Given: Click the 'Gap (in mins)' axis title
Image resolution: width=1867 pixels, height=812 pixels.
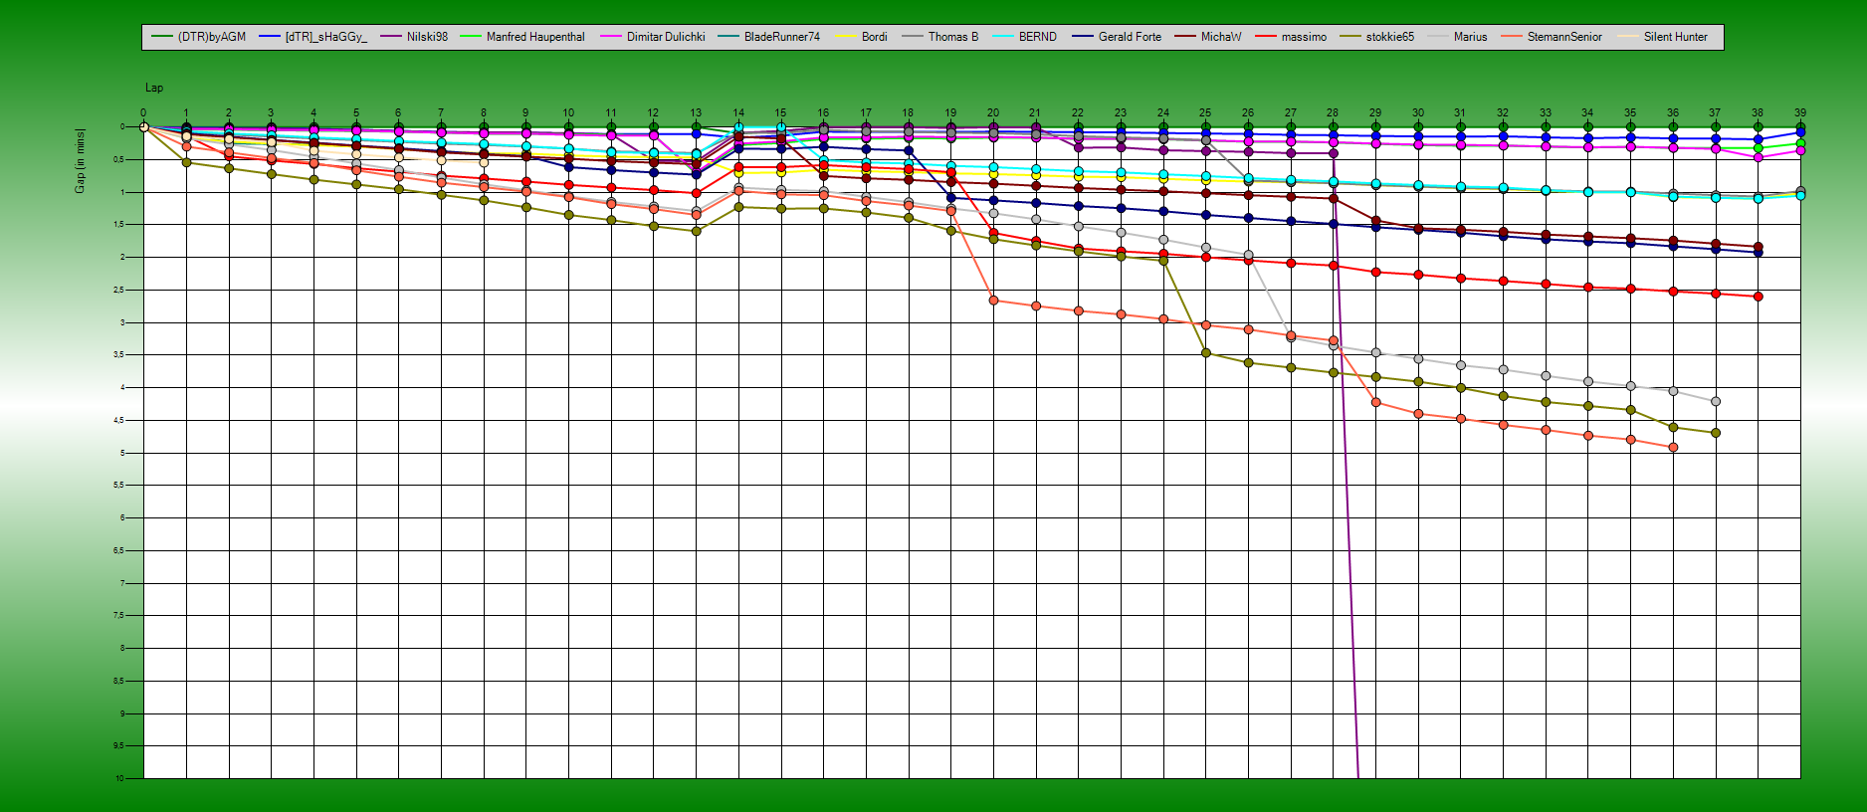Looking at the screenshot, I should 80,160.
